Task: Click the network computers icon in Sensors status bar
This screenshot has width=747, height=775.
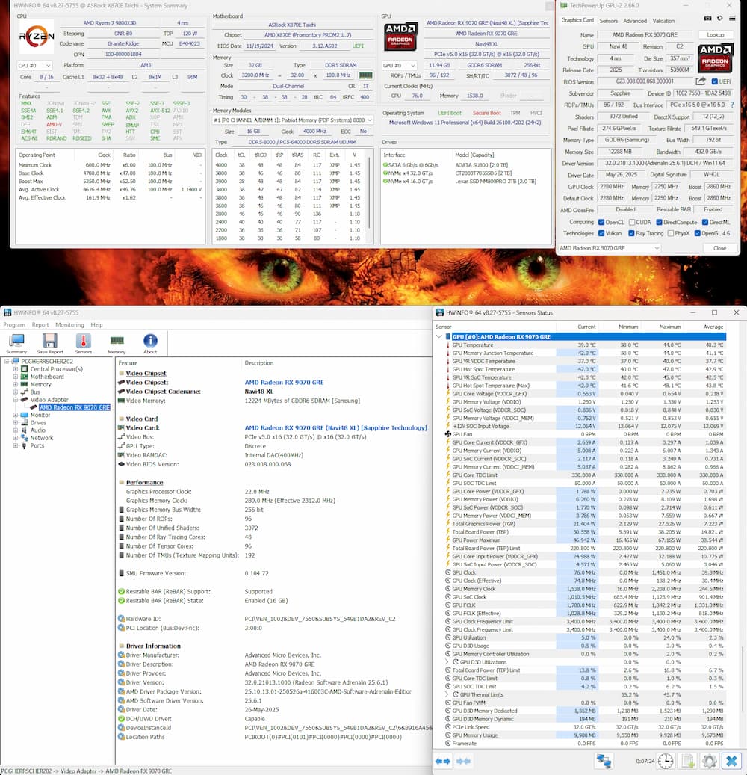Action: click(604, 761)
